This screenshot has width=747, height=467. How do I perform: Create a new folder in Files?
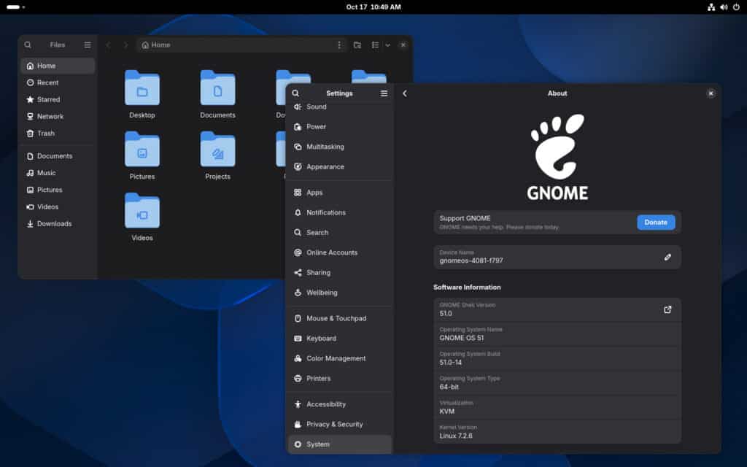pyautogui.click(x=357, y=45)
